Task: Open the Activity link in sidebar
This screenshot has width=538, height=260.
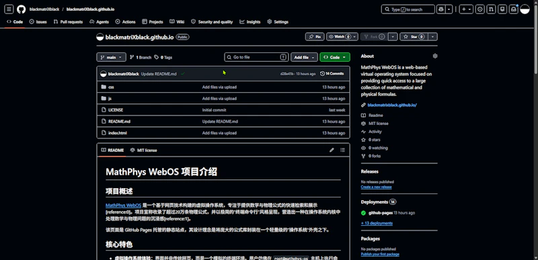Action: (x=375, y=132)
